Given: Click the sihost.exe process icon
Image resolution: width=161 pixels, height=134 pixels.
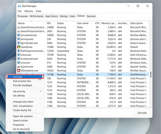Looking at the screenshot, I should [19, 55].
